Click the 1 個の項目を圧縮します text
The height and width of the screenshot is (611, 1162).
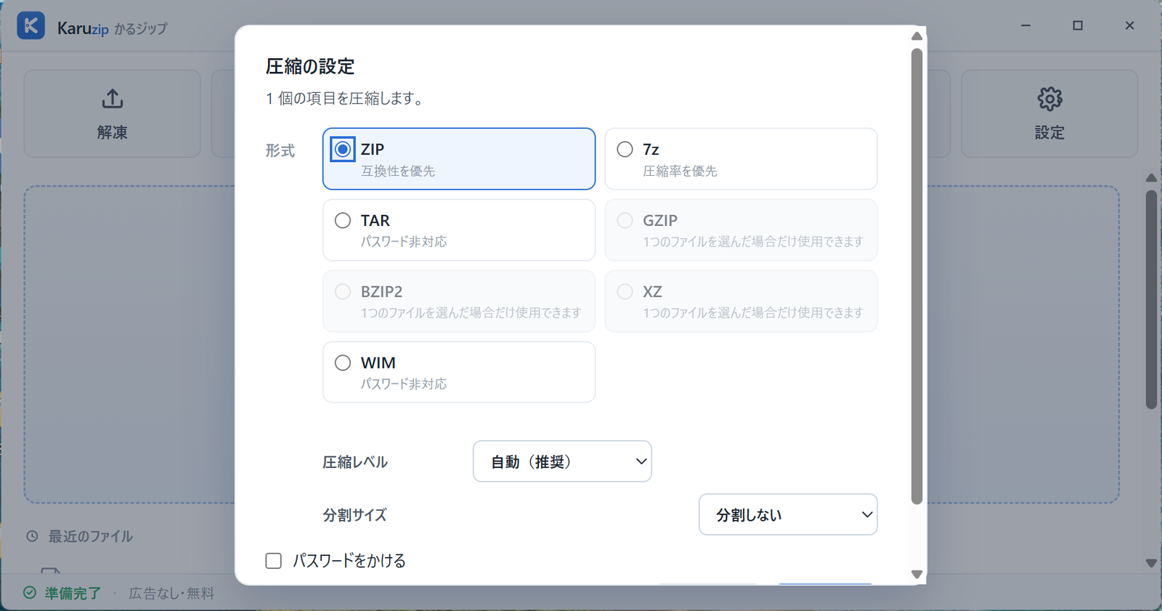coord(346,98)
